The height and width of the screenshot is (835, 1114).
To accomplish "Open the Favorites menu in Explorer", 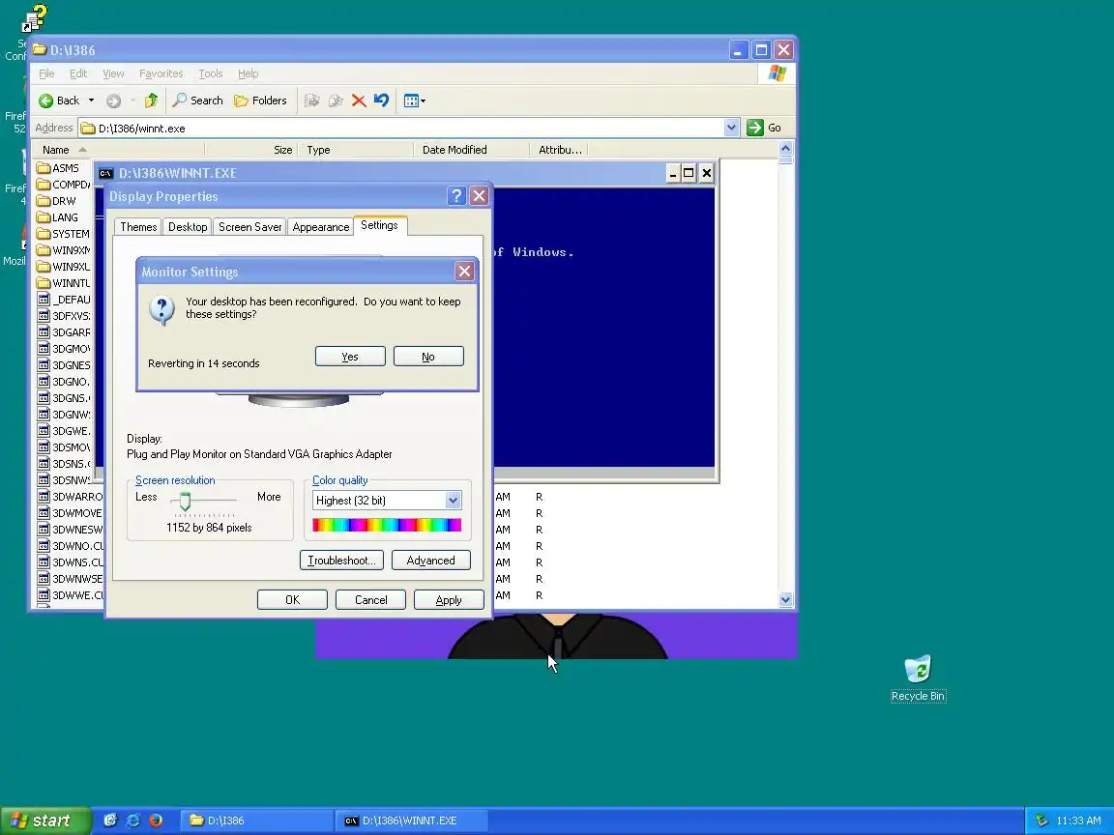I will [x=161, y=73].
